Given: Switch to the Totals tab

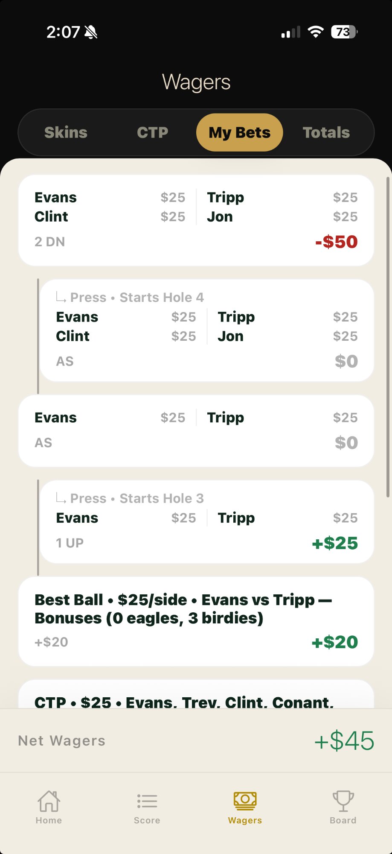Looking at the screenshot, I should tap(326, 132).
